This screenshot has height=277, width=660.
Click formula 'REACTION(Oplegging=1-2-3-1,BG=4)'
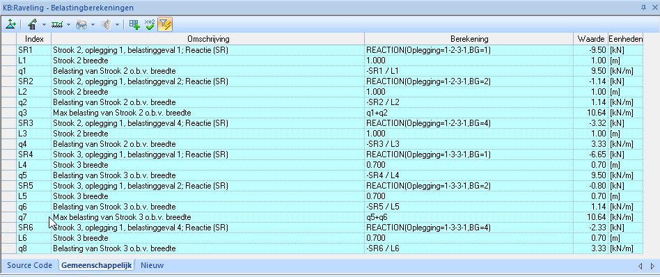coord(428,123)
